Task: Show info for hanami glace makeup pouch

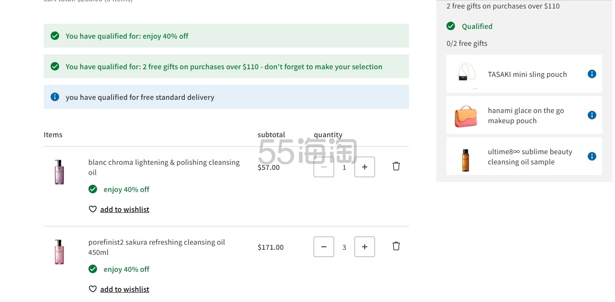Action: coord(592,115)
